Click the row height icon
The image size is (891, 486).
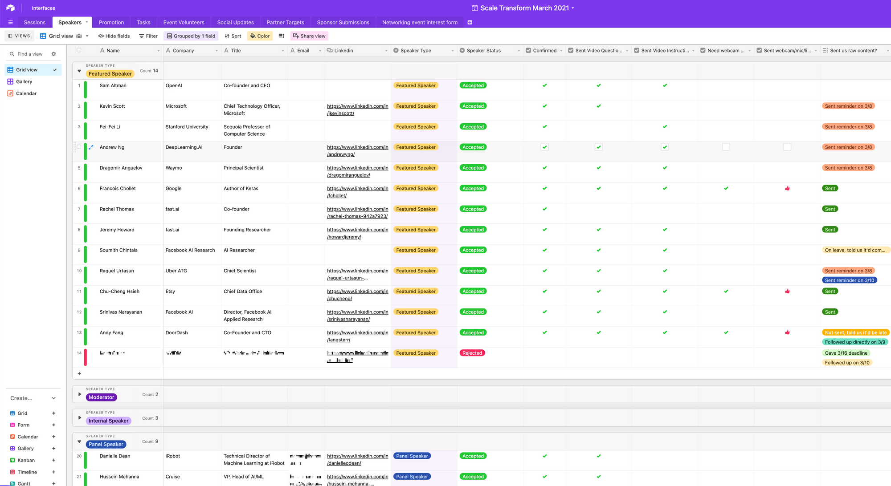tap(281, 36)
